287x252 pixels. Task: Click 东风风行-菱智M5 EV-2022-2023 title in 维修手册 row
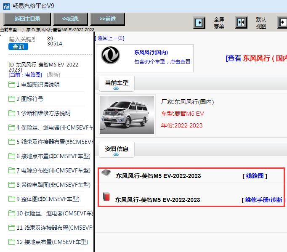(x=157, y=200)
